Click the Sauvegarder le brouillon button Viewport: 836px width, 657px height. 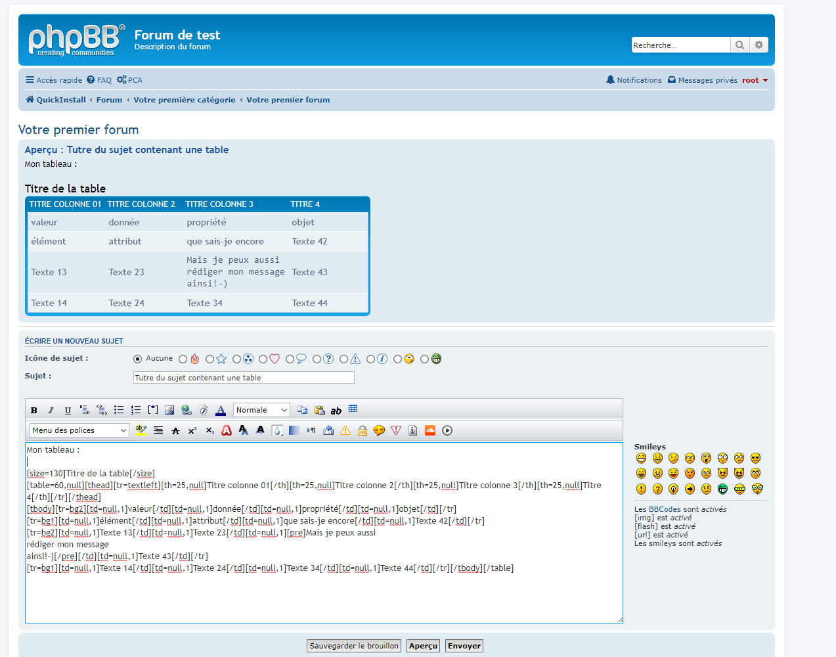tap(354, 646)
